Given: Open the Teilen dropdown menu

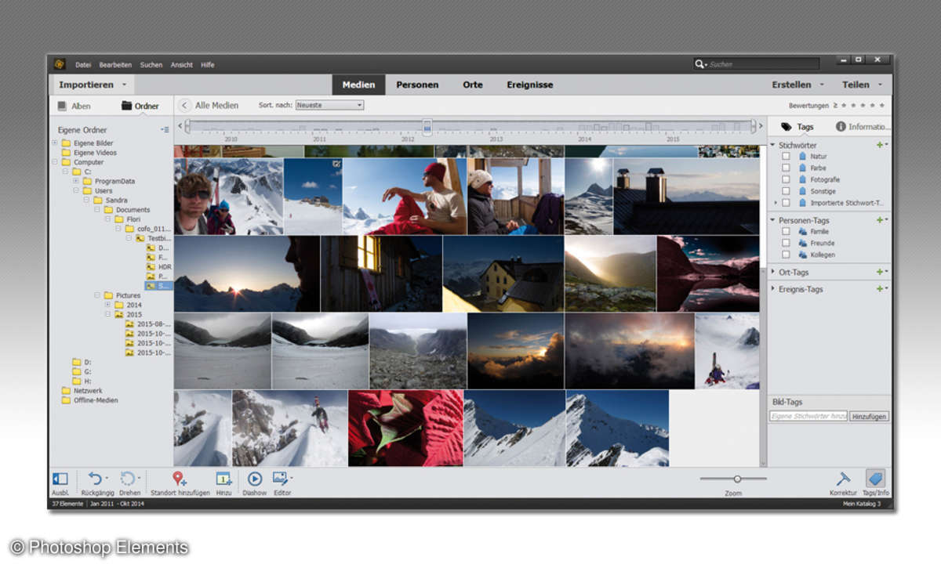Looking at the screenshot, I should click(863, 85).
